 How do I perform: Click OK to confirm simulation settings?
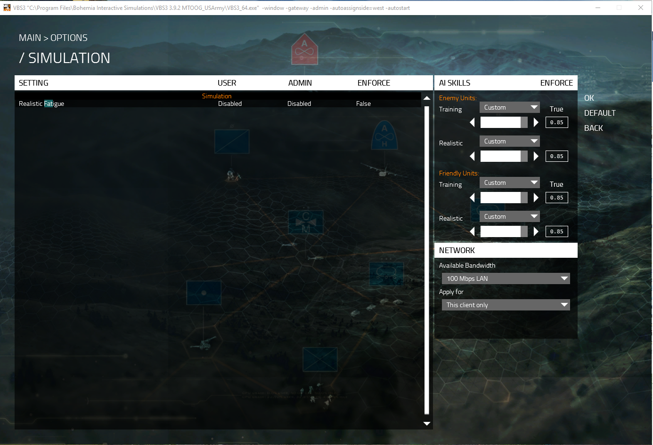pos(589,98)
